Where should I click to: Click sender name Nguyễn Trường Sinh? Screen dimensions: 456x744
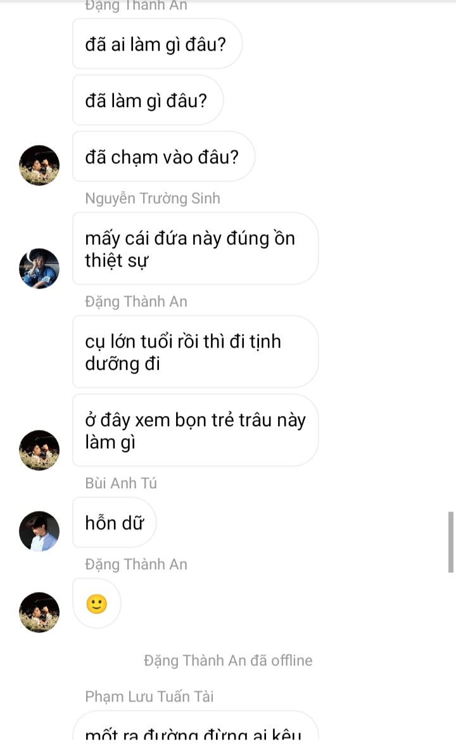coord(152,198)
